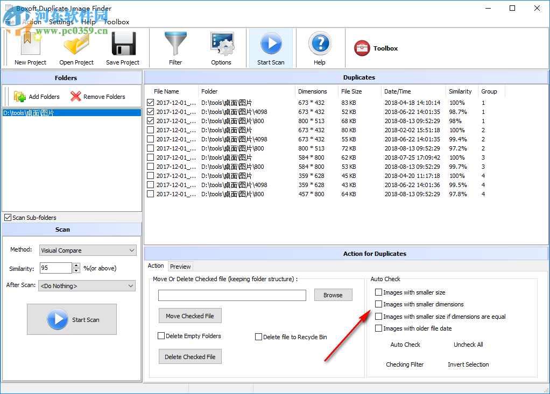This screenshot has width=550, height=394.
Task: Uncheck the first 2017-12-01 duplicate row
Action: (x=150, y=102)
